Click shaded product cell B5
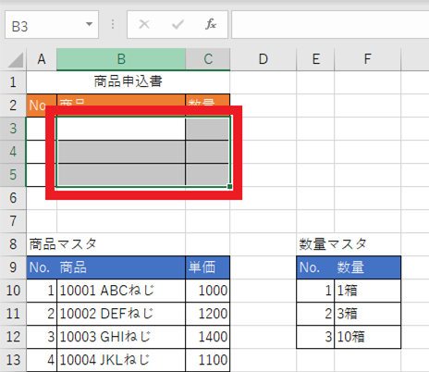429x372 pixels. (121, 175)
